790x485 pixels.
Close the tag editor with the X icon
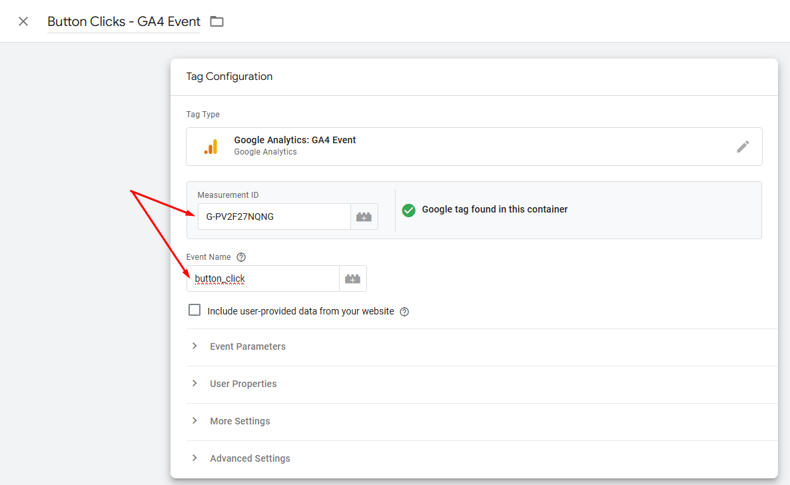click(23, 22)
